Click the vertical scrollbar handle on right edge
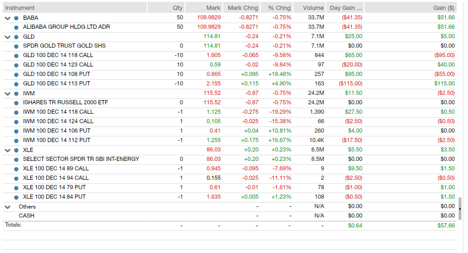 tap(460, 209)
